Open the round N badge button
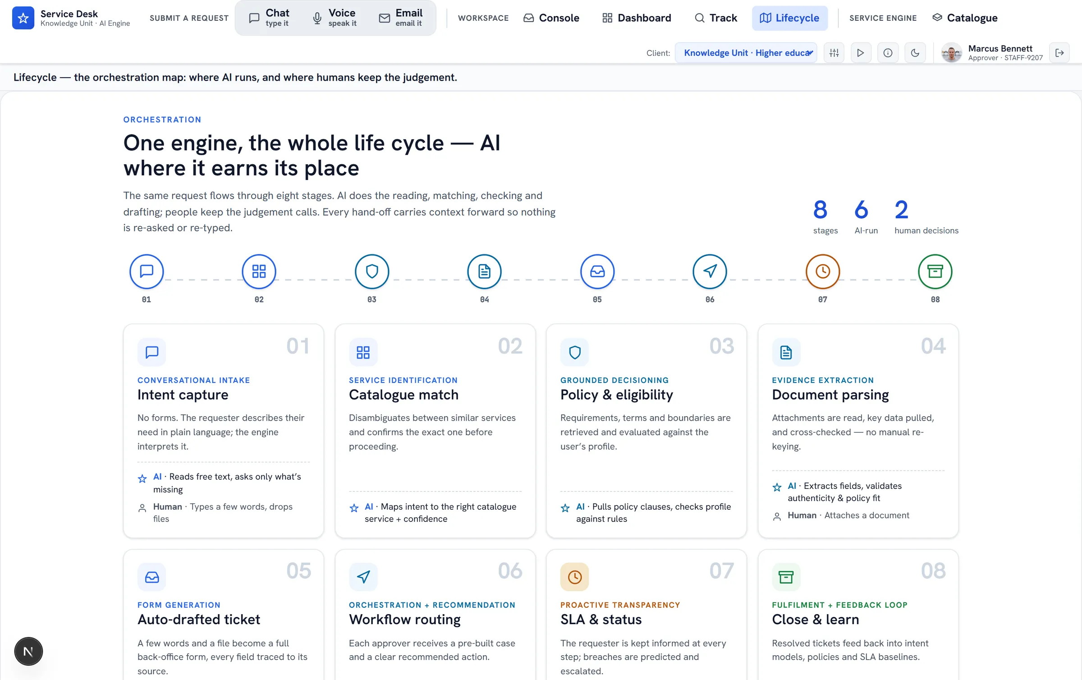1082x680 pixels. click(28, 651)
